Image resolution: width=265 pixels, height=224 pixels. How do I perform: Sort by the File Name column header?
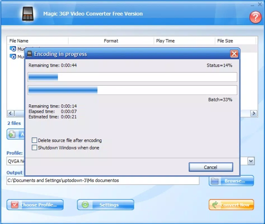(x=37, y=41)
